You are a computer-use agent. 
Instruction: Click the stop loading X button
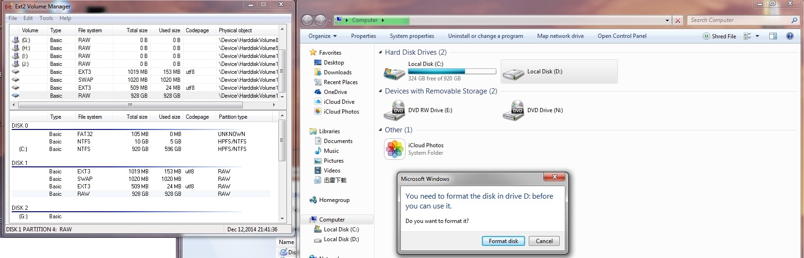coord(677,20)
